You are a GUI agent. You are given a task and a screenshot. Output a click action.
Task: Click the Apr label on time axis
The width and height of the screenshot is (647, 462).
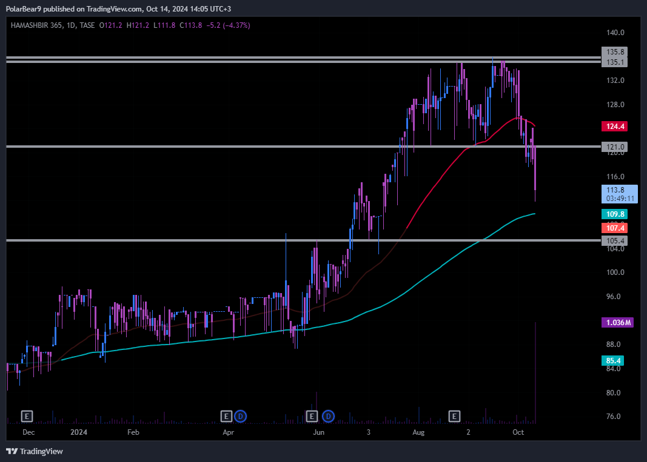(228, 432)
